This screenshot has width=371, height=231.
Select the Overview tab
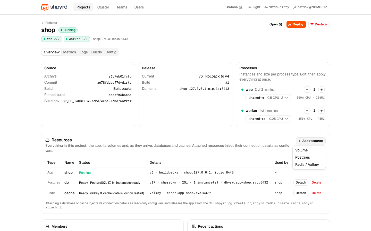(52, 52)
